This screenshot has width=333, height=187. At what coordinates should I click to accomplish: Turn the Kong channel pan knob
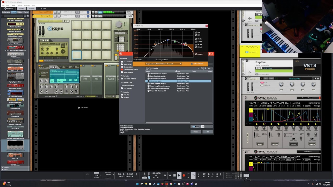point(88,16)
